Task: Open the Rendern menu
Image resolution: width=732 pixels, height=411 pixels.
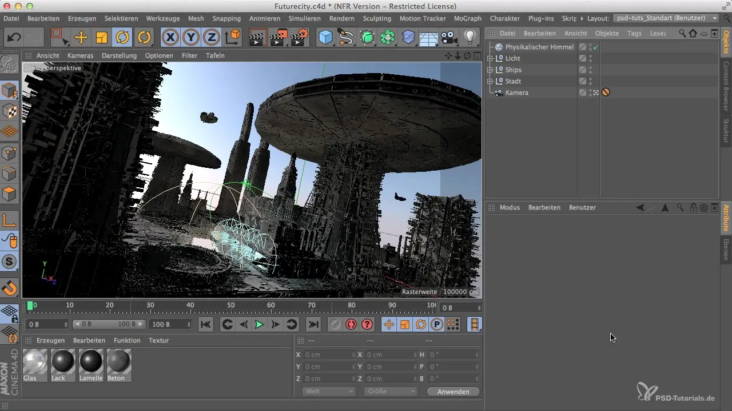Action: coord(342,18)
